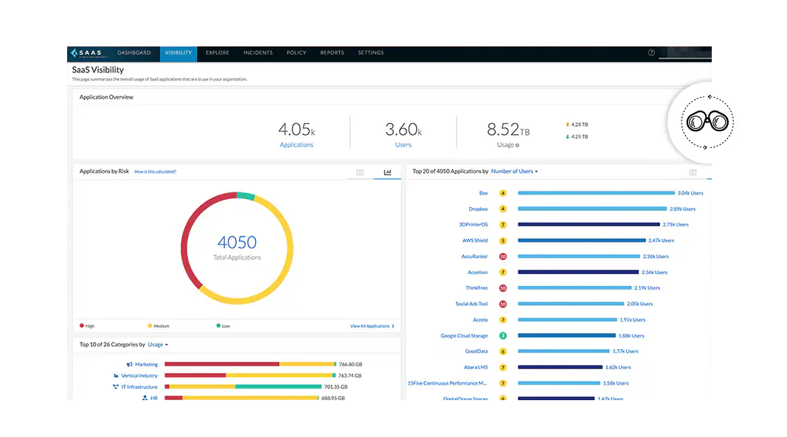Screen dimensions: 787x437
Task: Open the Help question mark icon
Action: (651, 52)
